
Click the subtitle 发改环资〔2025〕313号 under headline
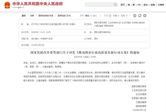tap(85, 57)
